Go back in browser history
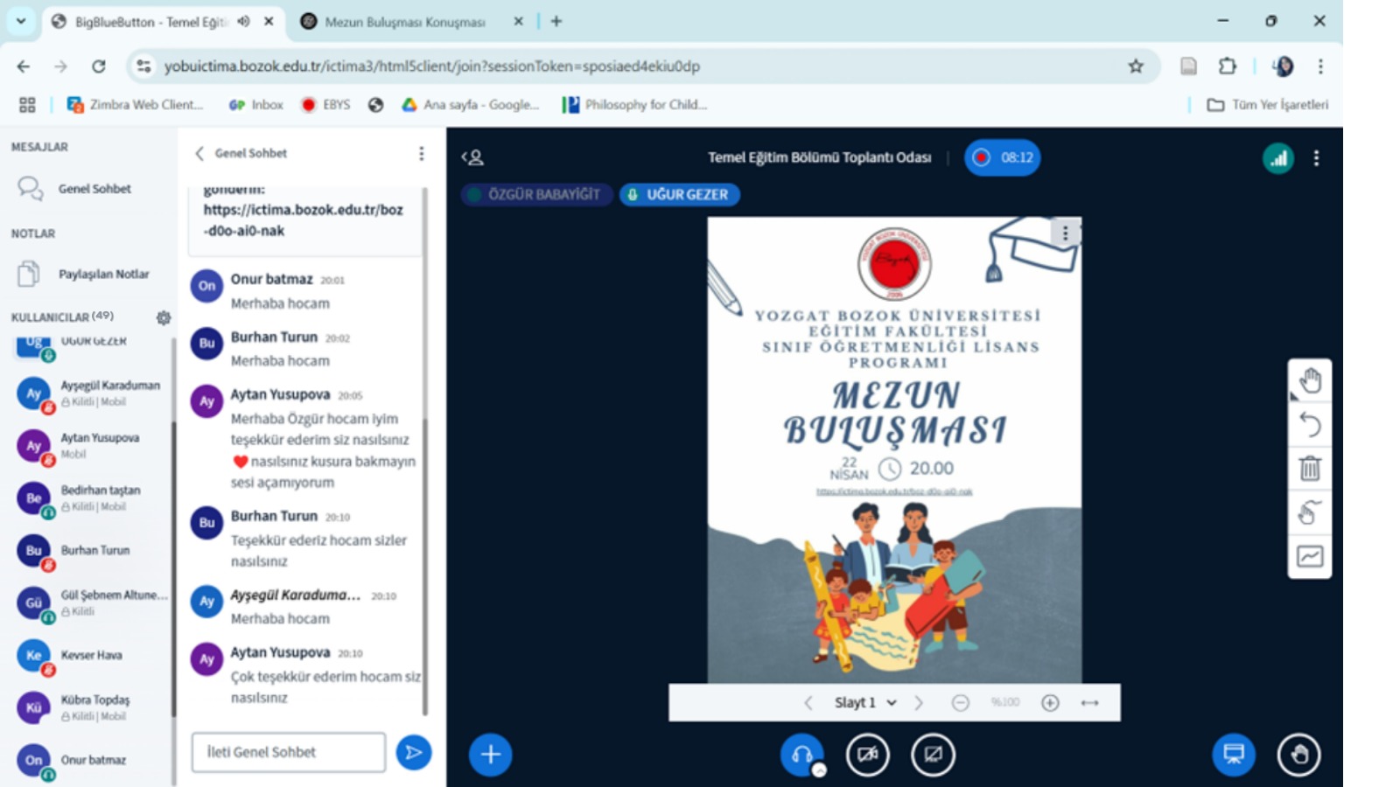The width and height of the screenshot is (1400, 787). point(24,66)
